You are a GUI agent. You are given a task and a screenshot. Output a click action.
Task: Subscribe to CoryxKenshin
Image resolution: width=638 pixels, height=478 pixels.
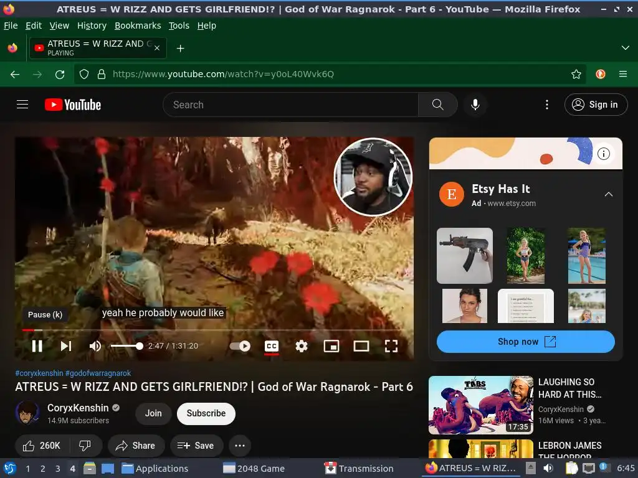tap(206, 413)
